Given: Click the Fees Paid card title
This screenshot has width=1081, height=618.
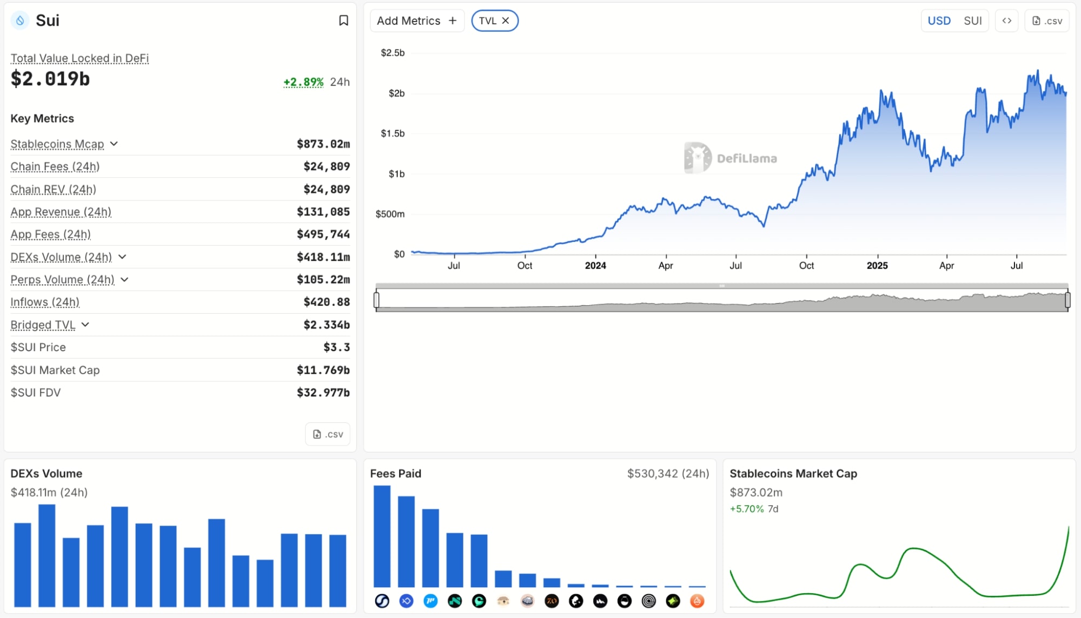Looking at the screenshot, I should [x=395, y=474].
